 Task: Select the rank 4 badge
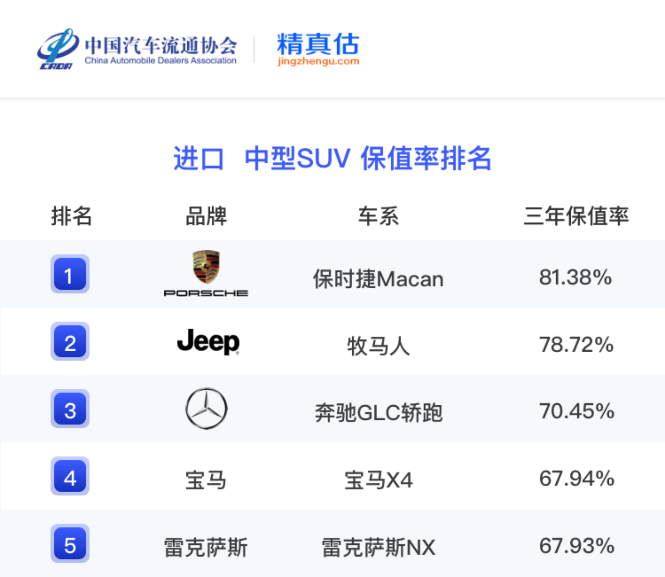click(x=70, y=476)
